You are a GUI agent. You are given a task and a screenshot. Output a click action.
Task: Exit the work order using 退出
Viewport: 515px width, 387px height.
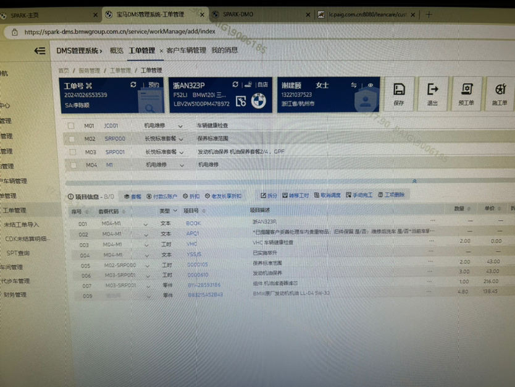[x=432, y=95]
